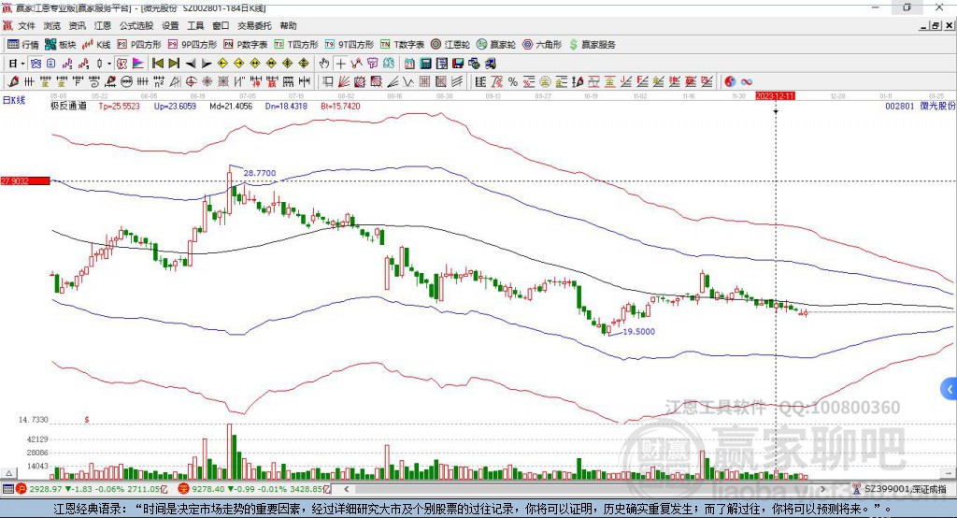Image resolution: width=957 pixels, height=518 pixels.
Task: Open the 六角形 hexagon tool
Action: (542, 45)
